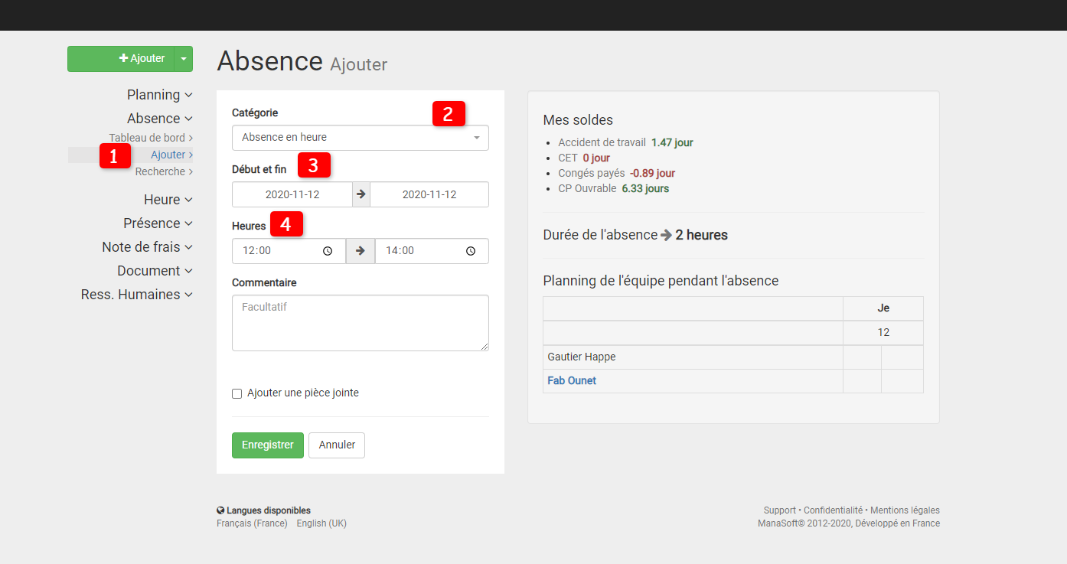The height and width of the screenshot is (564, 1067).
Task: Click the start time field 12:00
Action: (289, 251)
